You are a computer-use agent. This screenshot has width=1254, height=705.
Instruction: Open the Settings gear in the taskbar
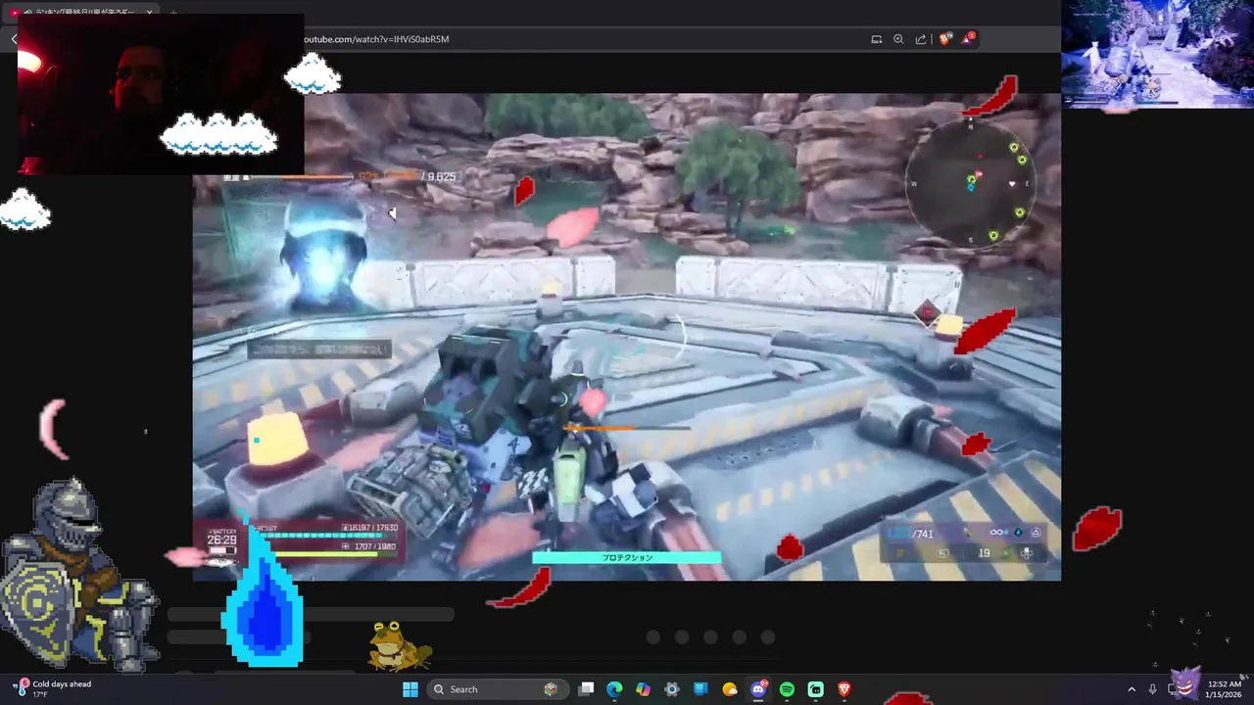pyautogui.click(x=672, y=689)
